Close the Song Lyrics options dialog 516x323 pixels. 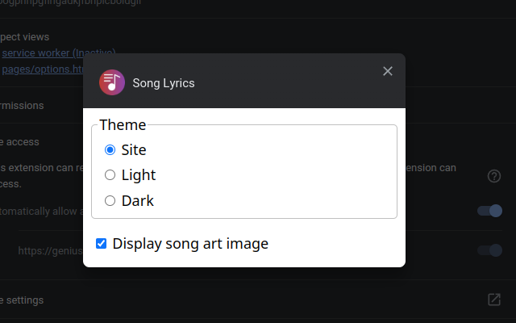[x=388, y=71]
